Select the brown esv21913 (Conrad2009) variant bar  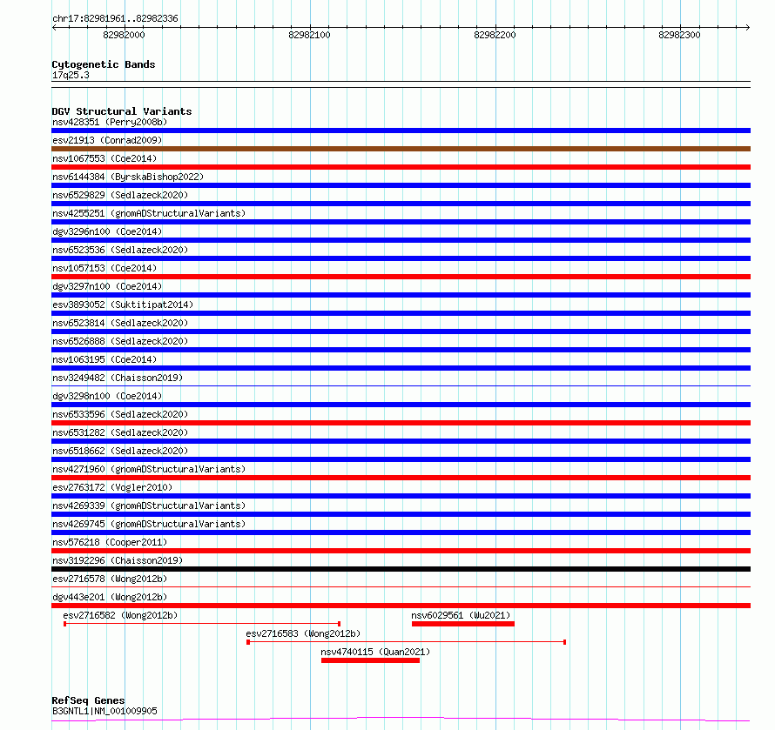click(401, 149)
